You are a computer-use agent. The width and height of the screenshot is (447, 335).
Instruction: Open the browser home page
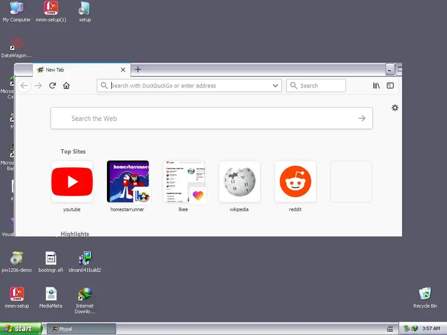point(66,85)
